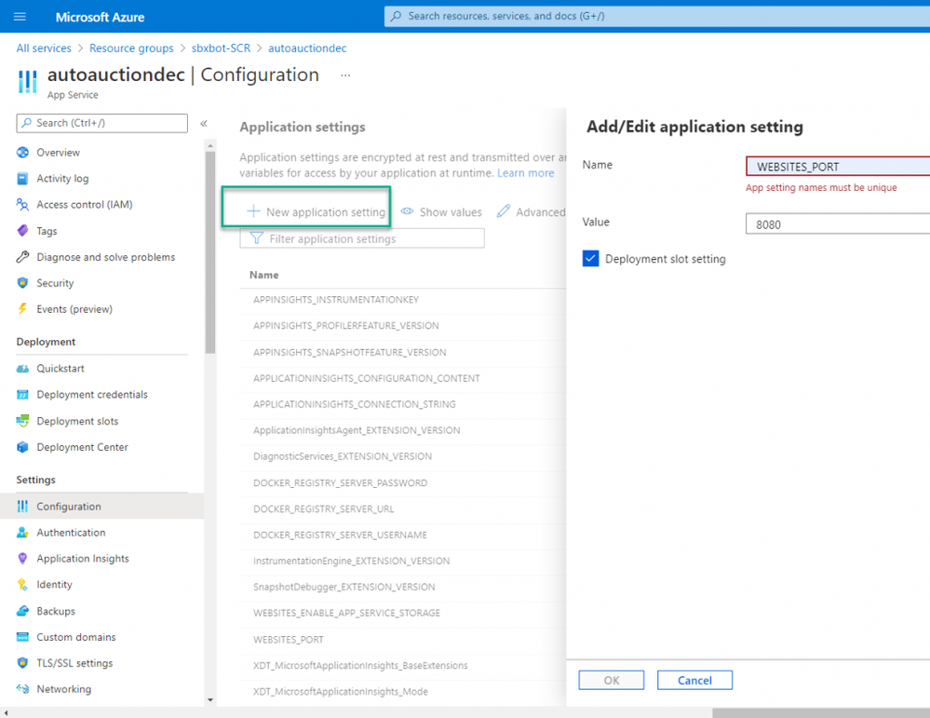
Task: Click the horizontal scrollbar left arrow
Action: (x=6, y=712)
